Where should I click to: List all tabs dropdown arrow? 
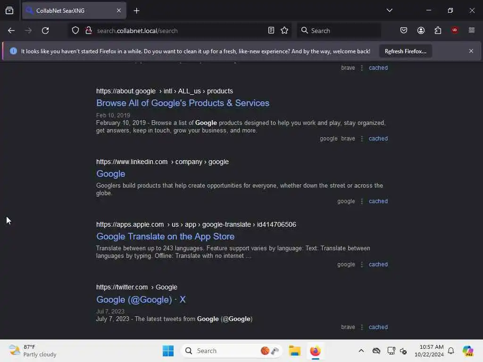point(390,10)
